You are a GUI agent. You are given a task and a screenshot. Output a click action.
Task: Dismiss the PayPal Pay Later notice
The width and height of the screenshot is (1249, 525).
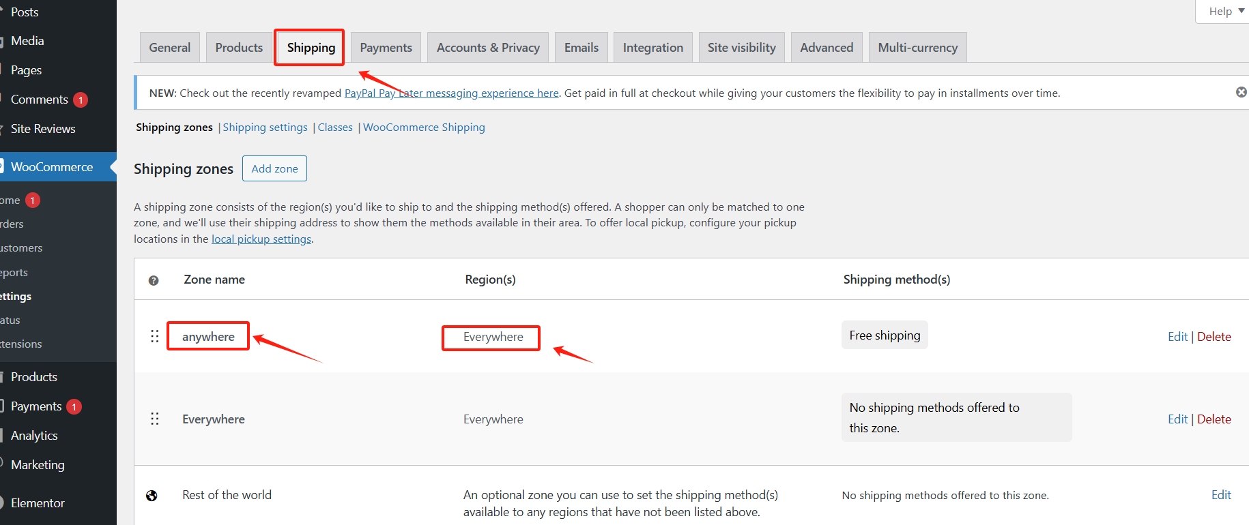pos(1241,92)
